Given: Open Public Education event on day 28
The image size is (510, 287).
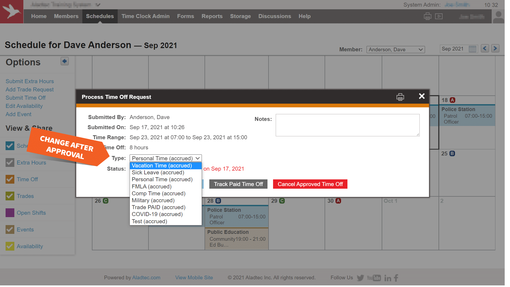Looking at the screenshot, I should (x=237, y=238).
